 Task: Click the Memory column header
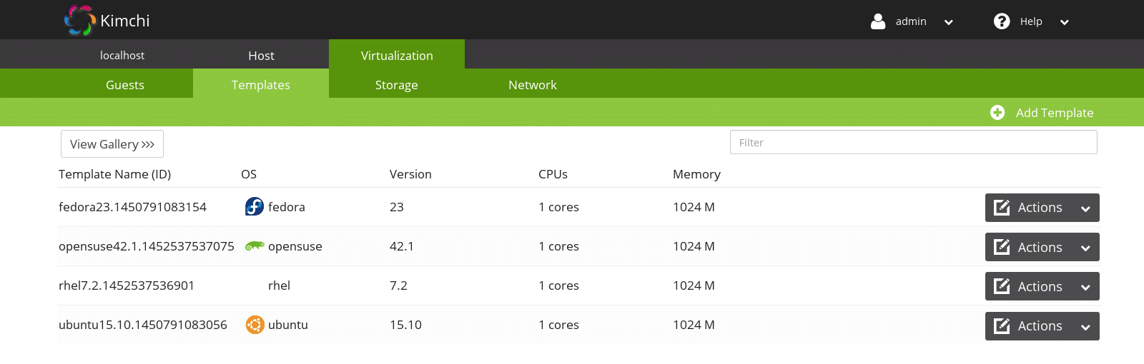(696, 174)
